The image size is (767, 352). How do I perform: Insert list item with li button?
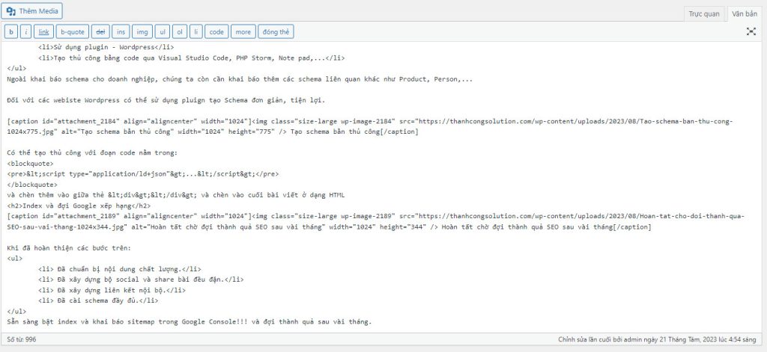pyautogui.click(x=195, y=31)
